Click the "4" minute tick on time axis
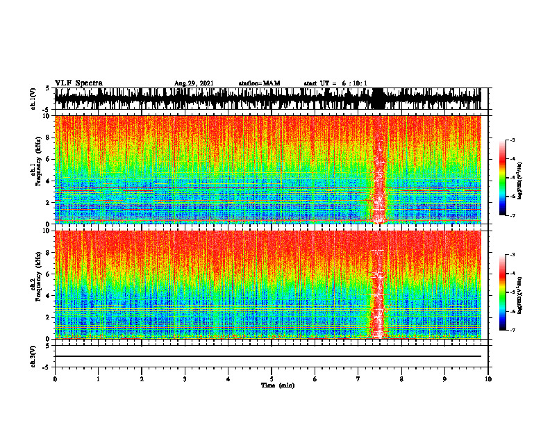Viewport: 550px width, 425px height. click(x=228, y=379)
